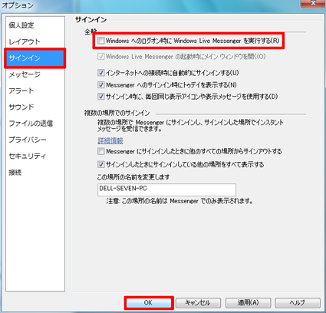The image size is (326, 313).
Task: Open the 接続 category
Action: (15, 173)
